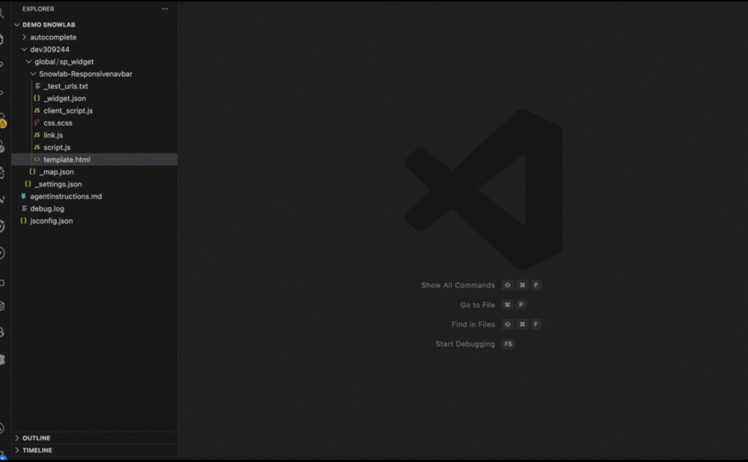Click the JS icon next to client_script.js
Viewport: 748px width, 462px height.
point(37,110)
